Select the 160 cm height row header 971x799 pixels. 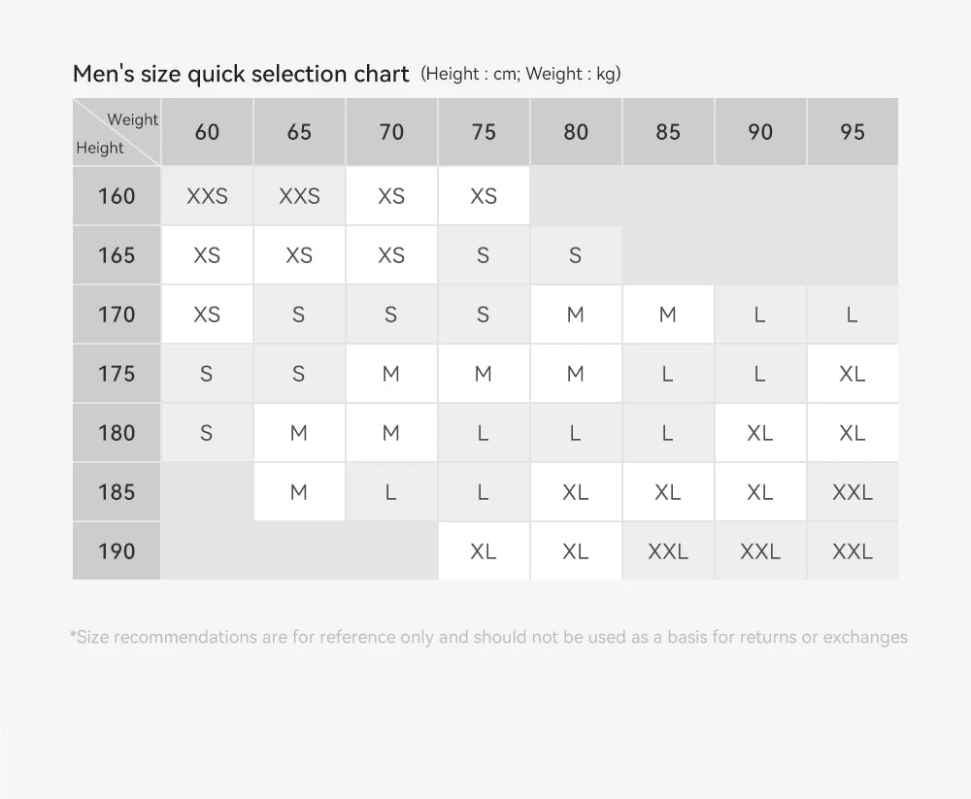click(117, 196)
